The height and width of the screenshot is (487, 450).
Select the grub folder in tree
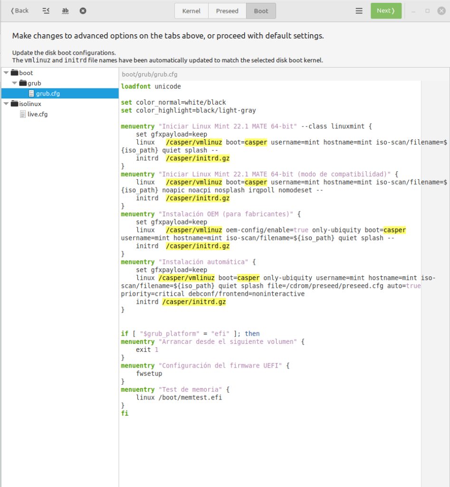coord(34,83)
